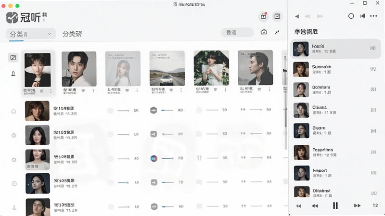385x216 pixels.
Task: Click the 12 counter at player bottom
Action: 375,205
